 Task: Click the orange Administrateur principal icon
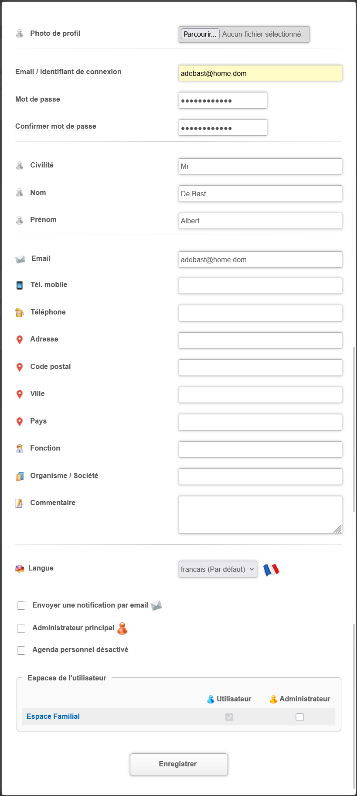(122, 629)
